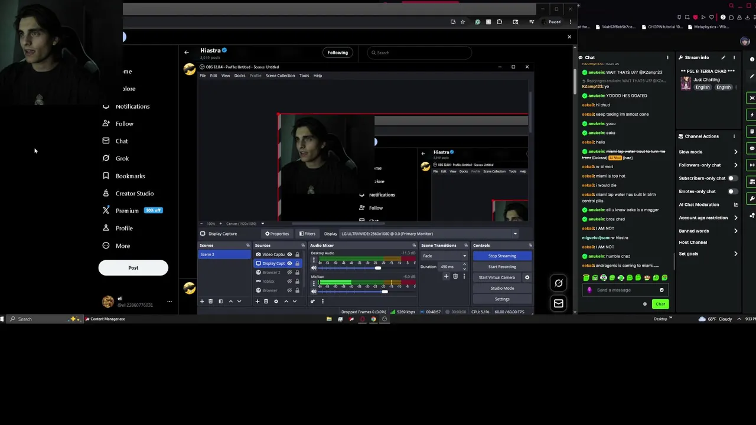Screen dimensions: 756x425
Task: Enable Emotes-only chat toggle
Action: 732,191
